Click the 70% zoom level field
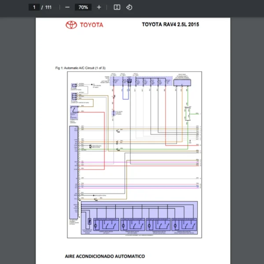 coord(83,7)
